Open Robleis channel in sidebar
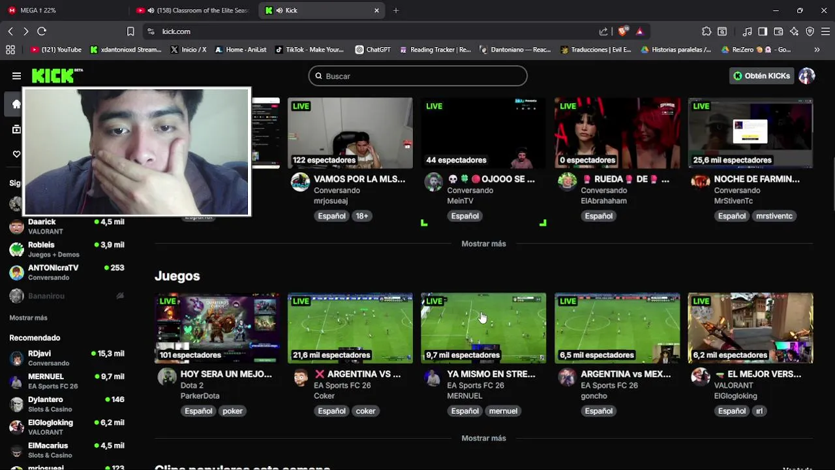 67,249
